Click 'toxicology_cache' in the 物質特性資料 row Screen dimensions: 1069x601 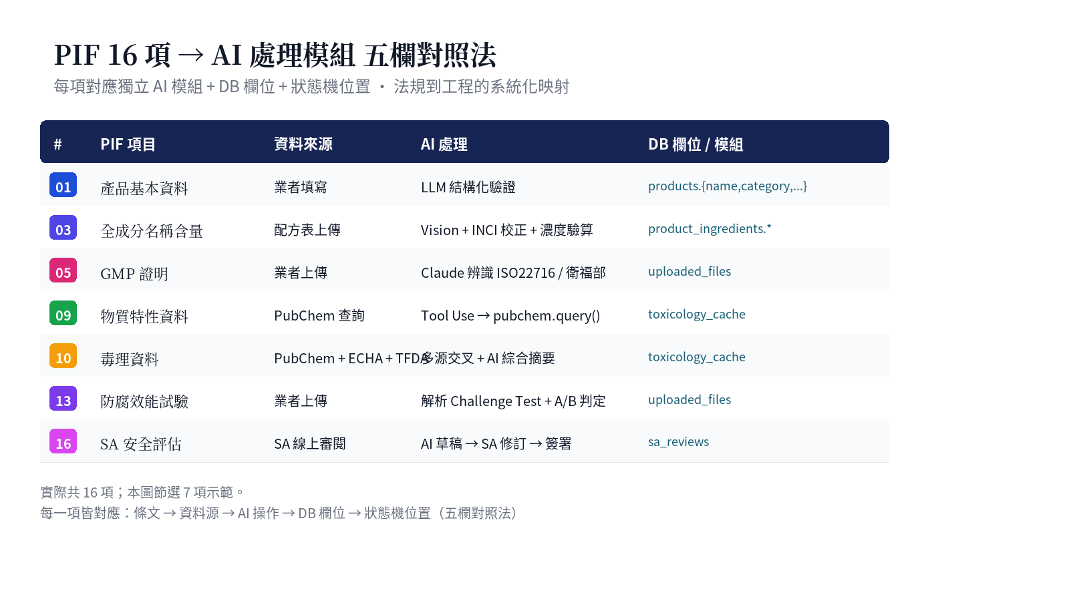[x=697, y=315]
